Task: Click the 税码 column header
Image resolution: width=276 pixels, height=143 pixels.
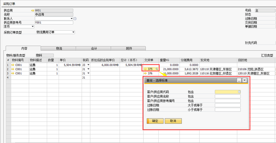Action: 86,61
